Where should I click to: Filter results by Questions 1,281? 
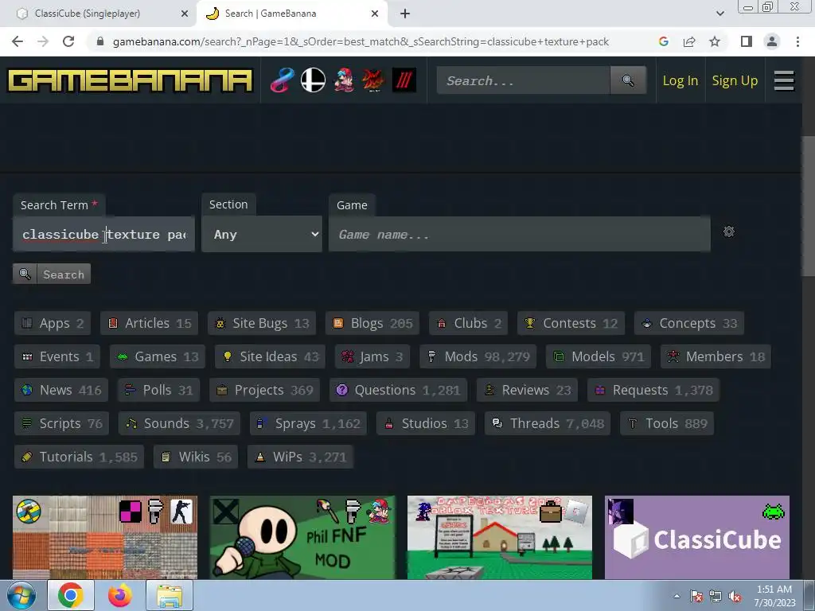pos(398,390)
